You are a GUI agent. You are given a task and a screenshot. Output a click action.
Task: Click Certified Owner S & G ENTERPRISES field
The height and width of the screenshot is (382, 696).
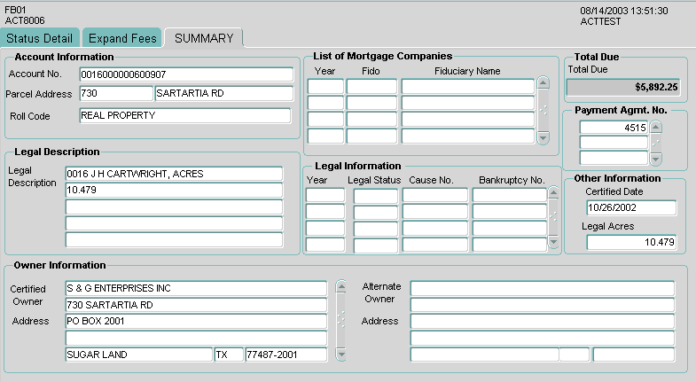(196, 288)
